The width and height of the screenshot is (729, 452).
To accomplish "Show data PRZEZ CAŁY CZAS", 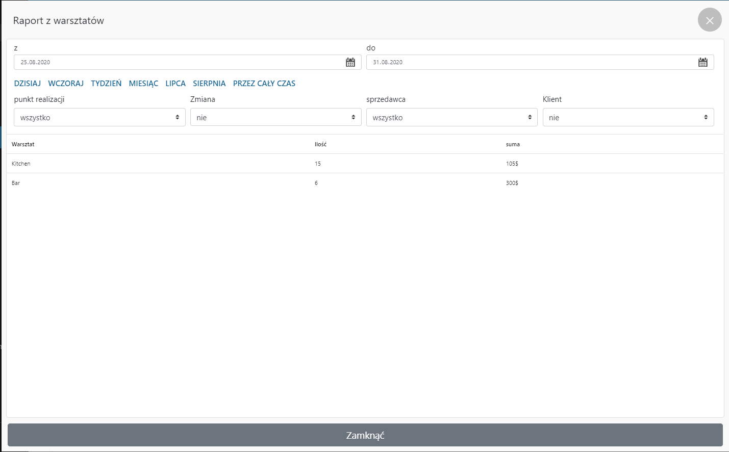I will pyautogui.click(x=264, y=84).
